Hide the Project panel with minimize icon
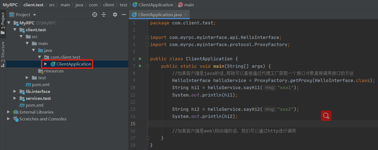The width and height of the screenshot is (378, 150). point(124,15)
